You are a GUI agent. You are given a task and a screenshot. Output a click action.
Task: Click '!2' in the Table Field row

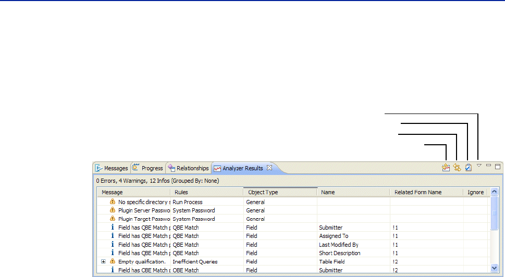click(x=395, y=261)
